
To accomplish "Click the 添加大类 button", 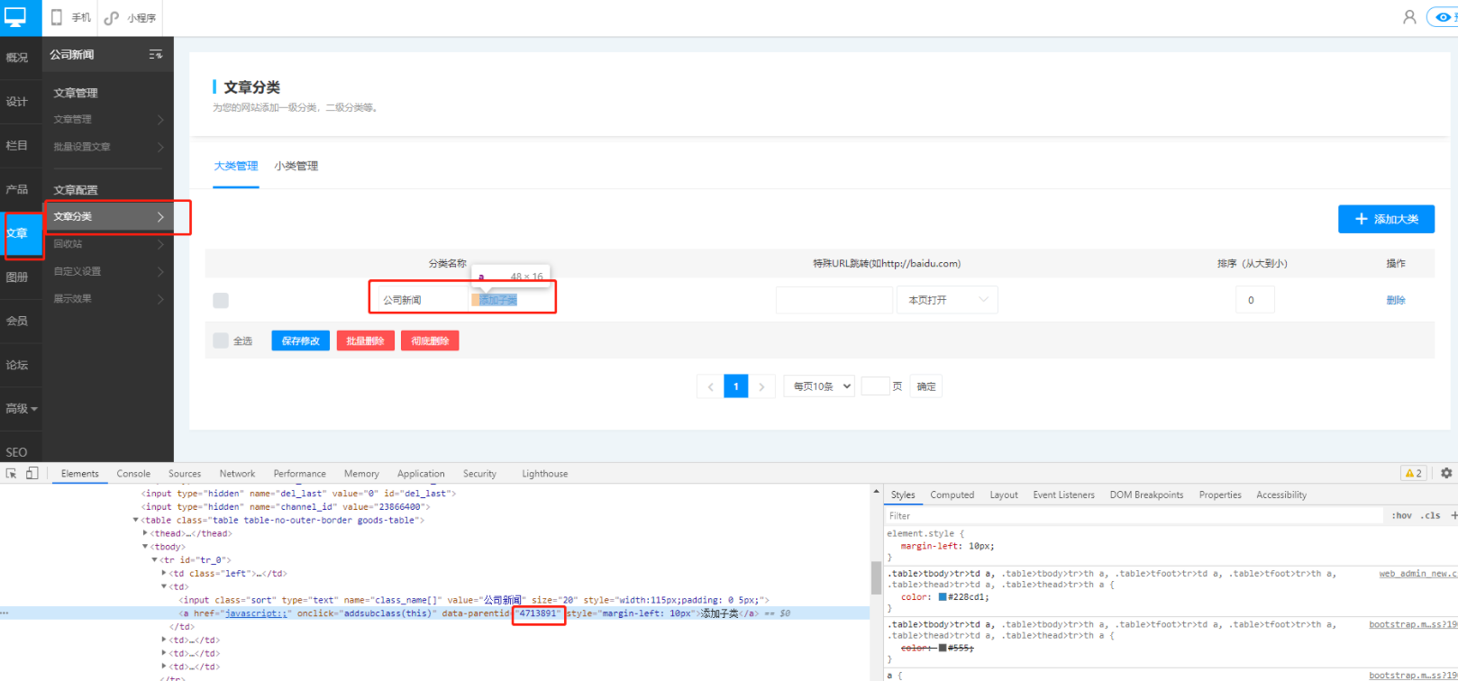I will (x=1386, y=219).
